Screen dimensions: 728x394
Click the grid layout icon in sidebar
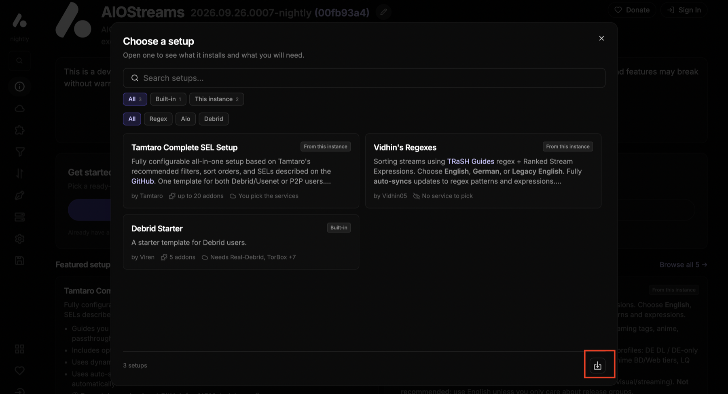(x=19, y=349)
